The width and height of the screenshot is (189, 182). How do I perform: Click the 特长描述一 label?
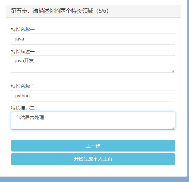click(x=24, y=52)
